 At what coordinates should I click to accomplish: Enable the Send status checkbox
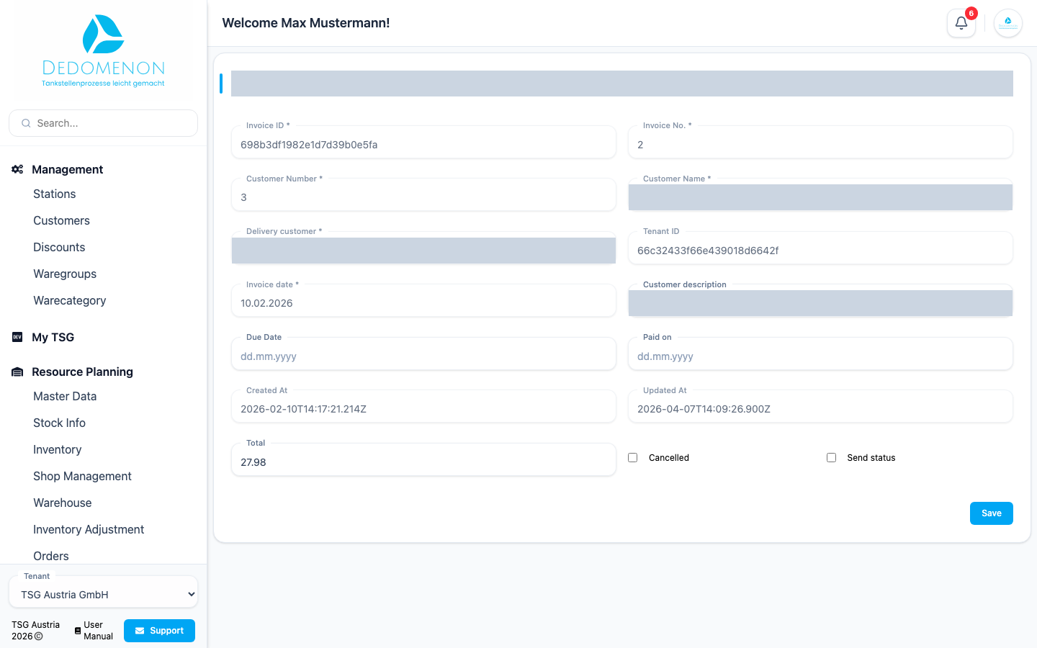tap(832, 458)
